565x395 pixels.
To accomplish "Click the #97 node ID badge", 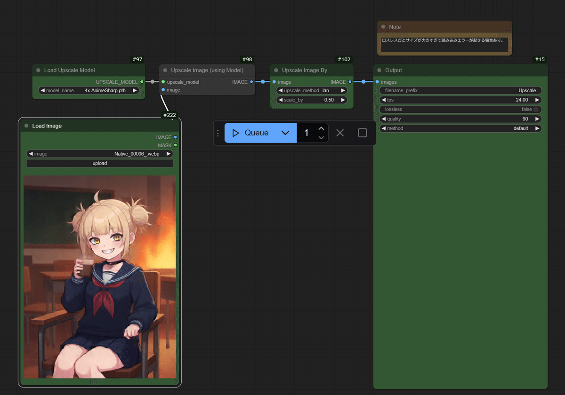I will tap(137, 59).
